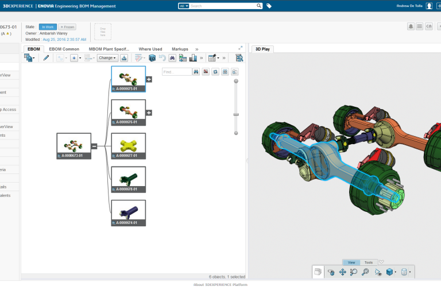Click the About 3DEXPERIENCE Platform link
Viewport: 441px width, 290px height.
(x=220, y=284)
